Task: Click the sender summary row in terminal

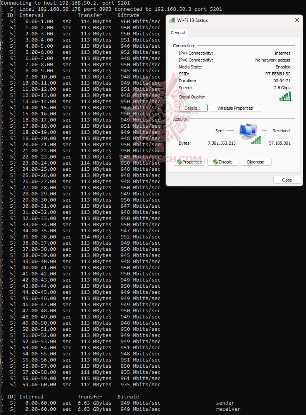Action: 118,403
